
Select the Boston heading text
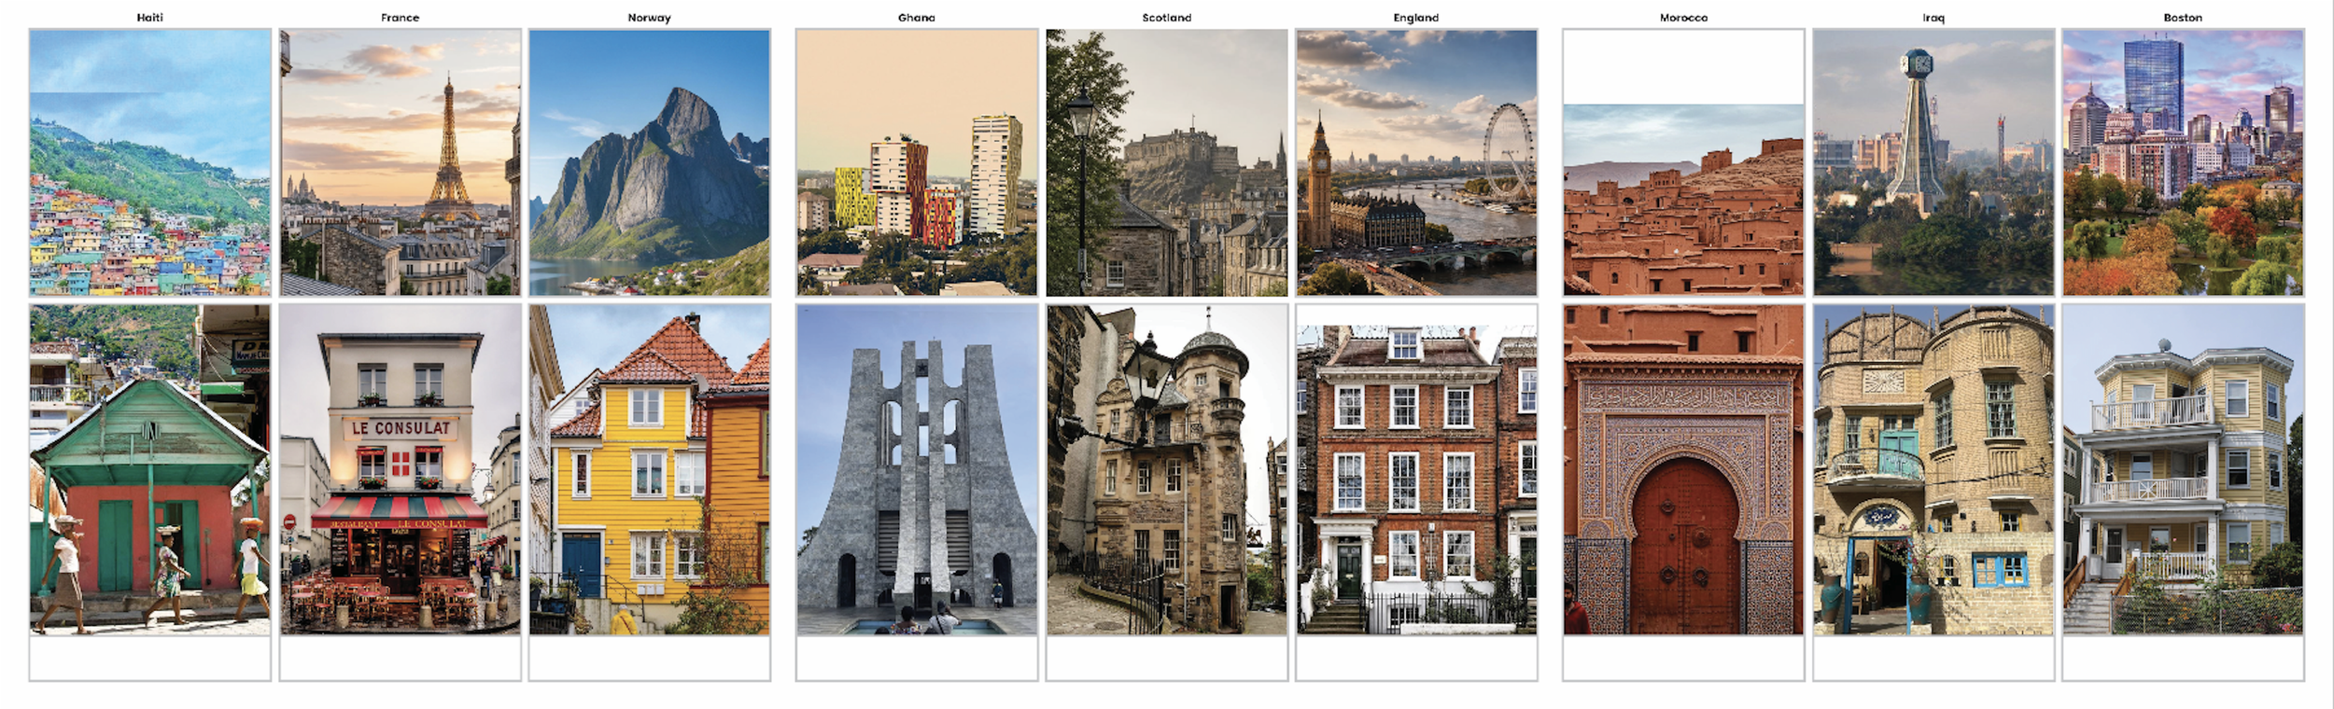[2183, 18]
